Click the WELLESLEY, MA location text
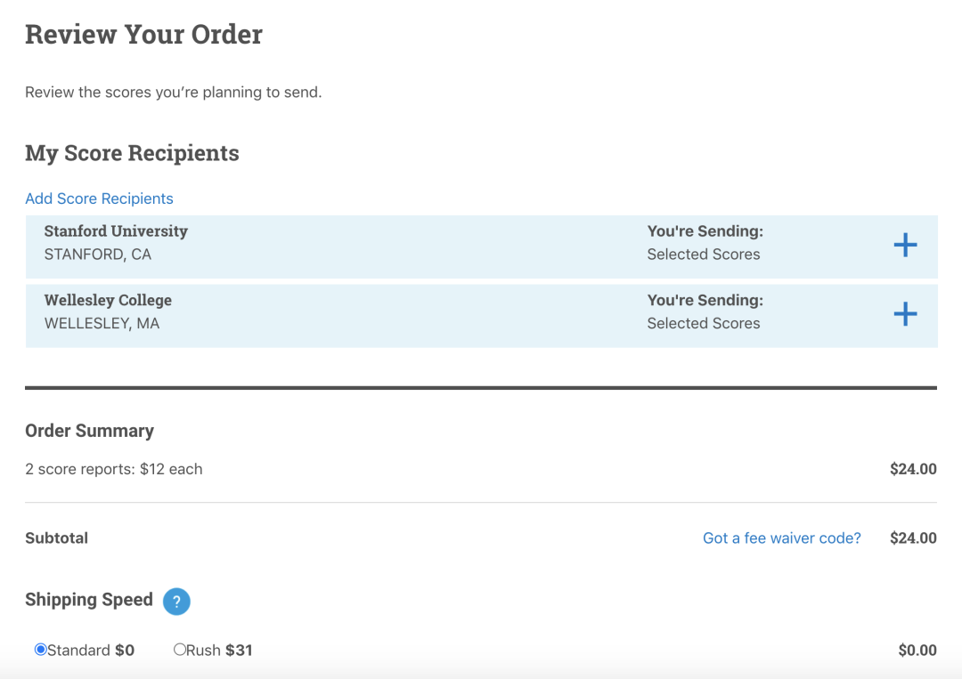The image size is (962, 679). [102, 324]
